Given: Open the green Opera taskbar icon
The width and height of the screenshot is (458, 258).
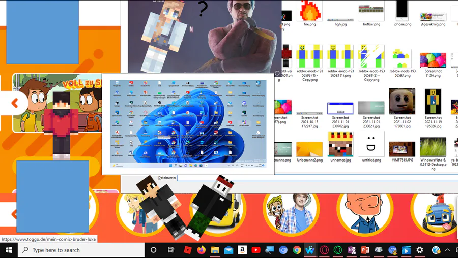Looking at the screenshot, I should pos(338,250).
